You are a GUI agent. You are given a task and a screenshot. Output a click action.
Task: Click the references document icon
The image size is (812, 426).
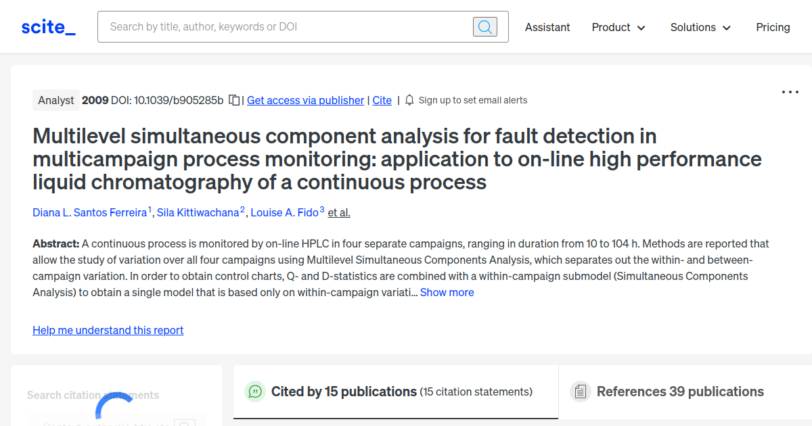(580, 392)
